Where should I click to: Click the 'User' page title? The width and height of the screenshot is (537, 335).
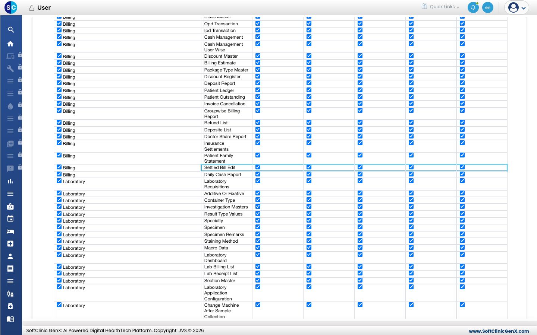point(44,7)
